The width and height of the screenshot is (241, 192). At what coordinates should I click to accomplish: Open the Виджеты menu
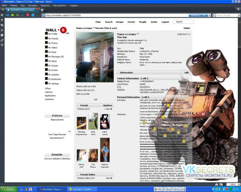click(x=45, y=5)
